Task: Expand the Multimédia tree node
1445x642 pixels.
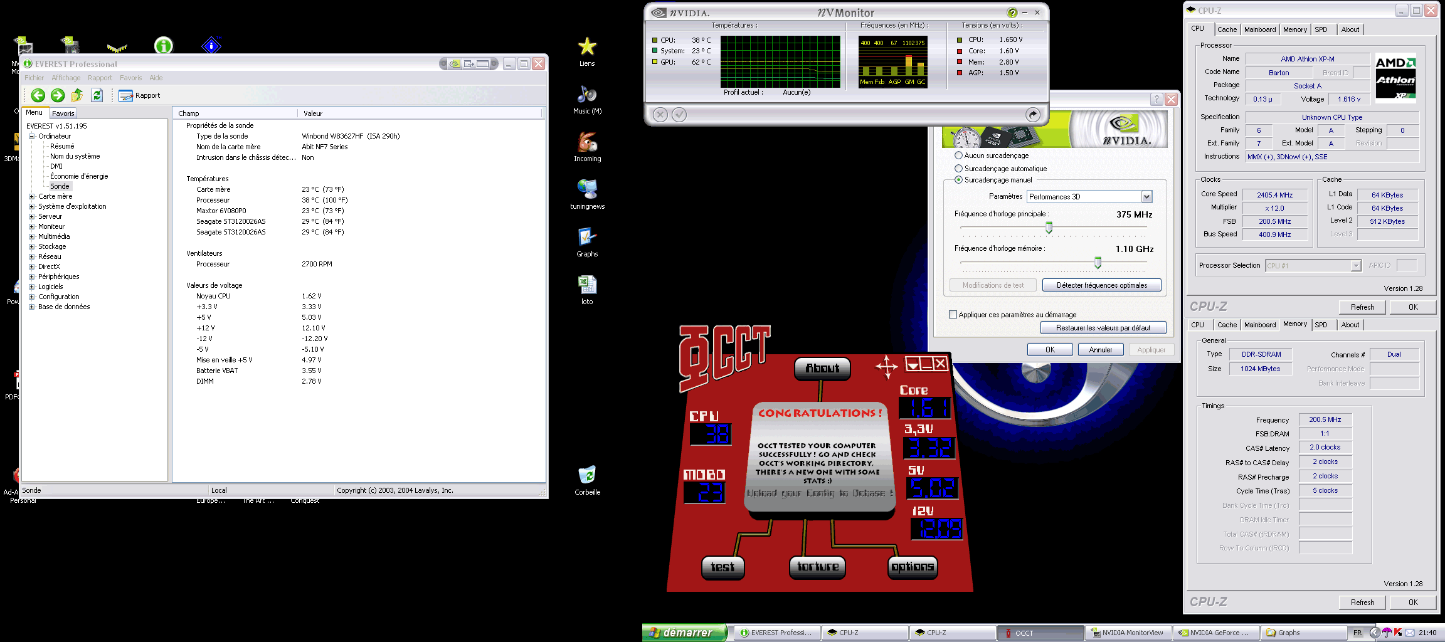Action: pos(31,236)
